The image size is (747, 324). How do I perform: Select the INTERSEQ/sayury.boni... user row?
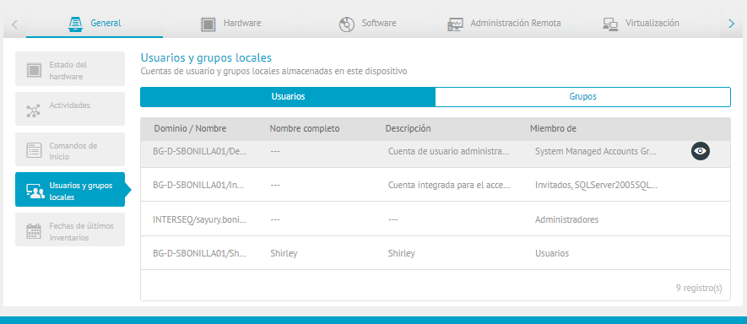[x=436, y=219]
